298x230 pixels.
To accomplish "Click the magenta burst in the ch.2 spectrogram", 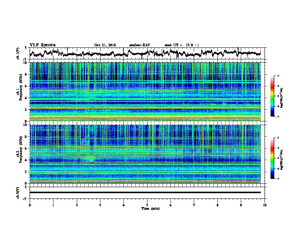I will pyautogui.click(x=91, y=163).
